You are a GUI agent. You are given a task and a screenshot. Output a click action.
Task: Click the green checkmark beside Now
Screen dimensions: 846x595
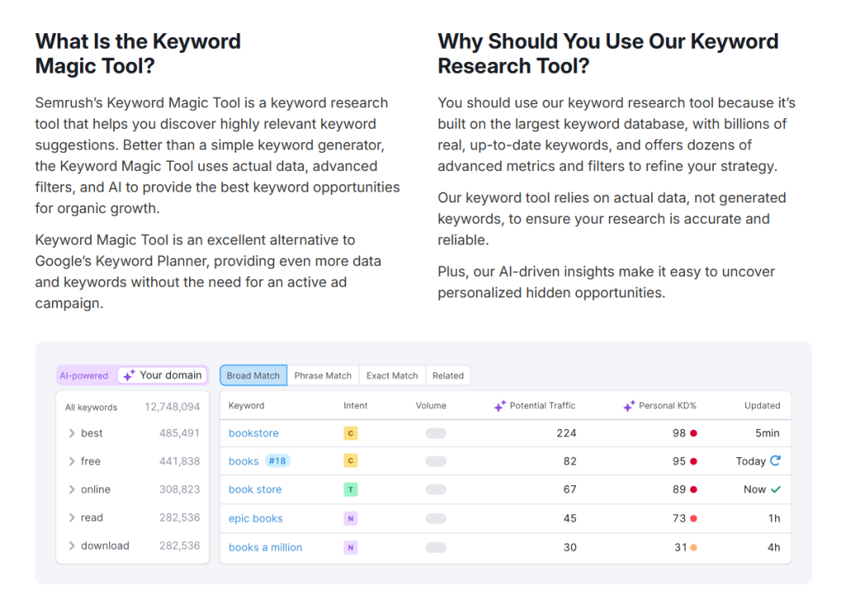point(776,489)
